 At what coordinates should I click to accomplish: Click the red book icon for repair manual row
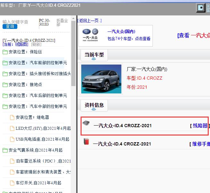(86, 141)
